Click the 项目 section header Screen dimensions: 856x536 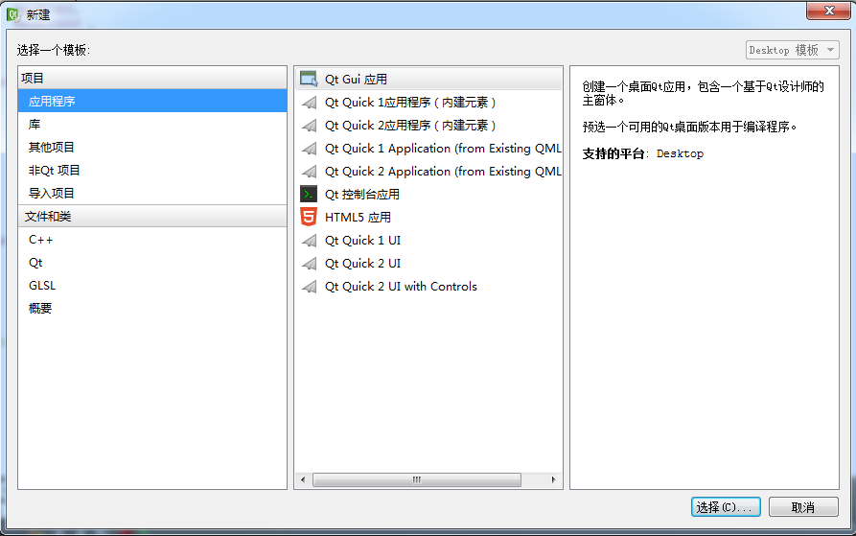tap(152, 78)
